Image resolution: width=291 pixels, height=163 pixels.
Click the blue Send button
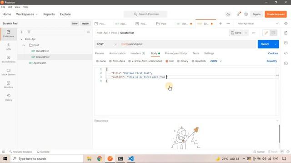(x=265, y=44)
